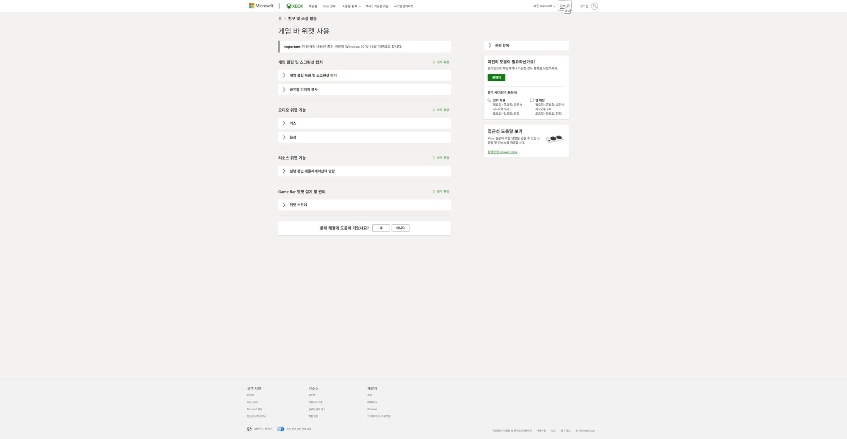847x439 pixels.
Task: Expand 게임 클립 녹화 및 스크린샷 찍기
Action: (x=365, y=75)
